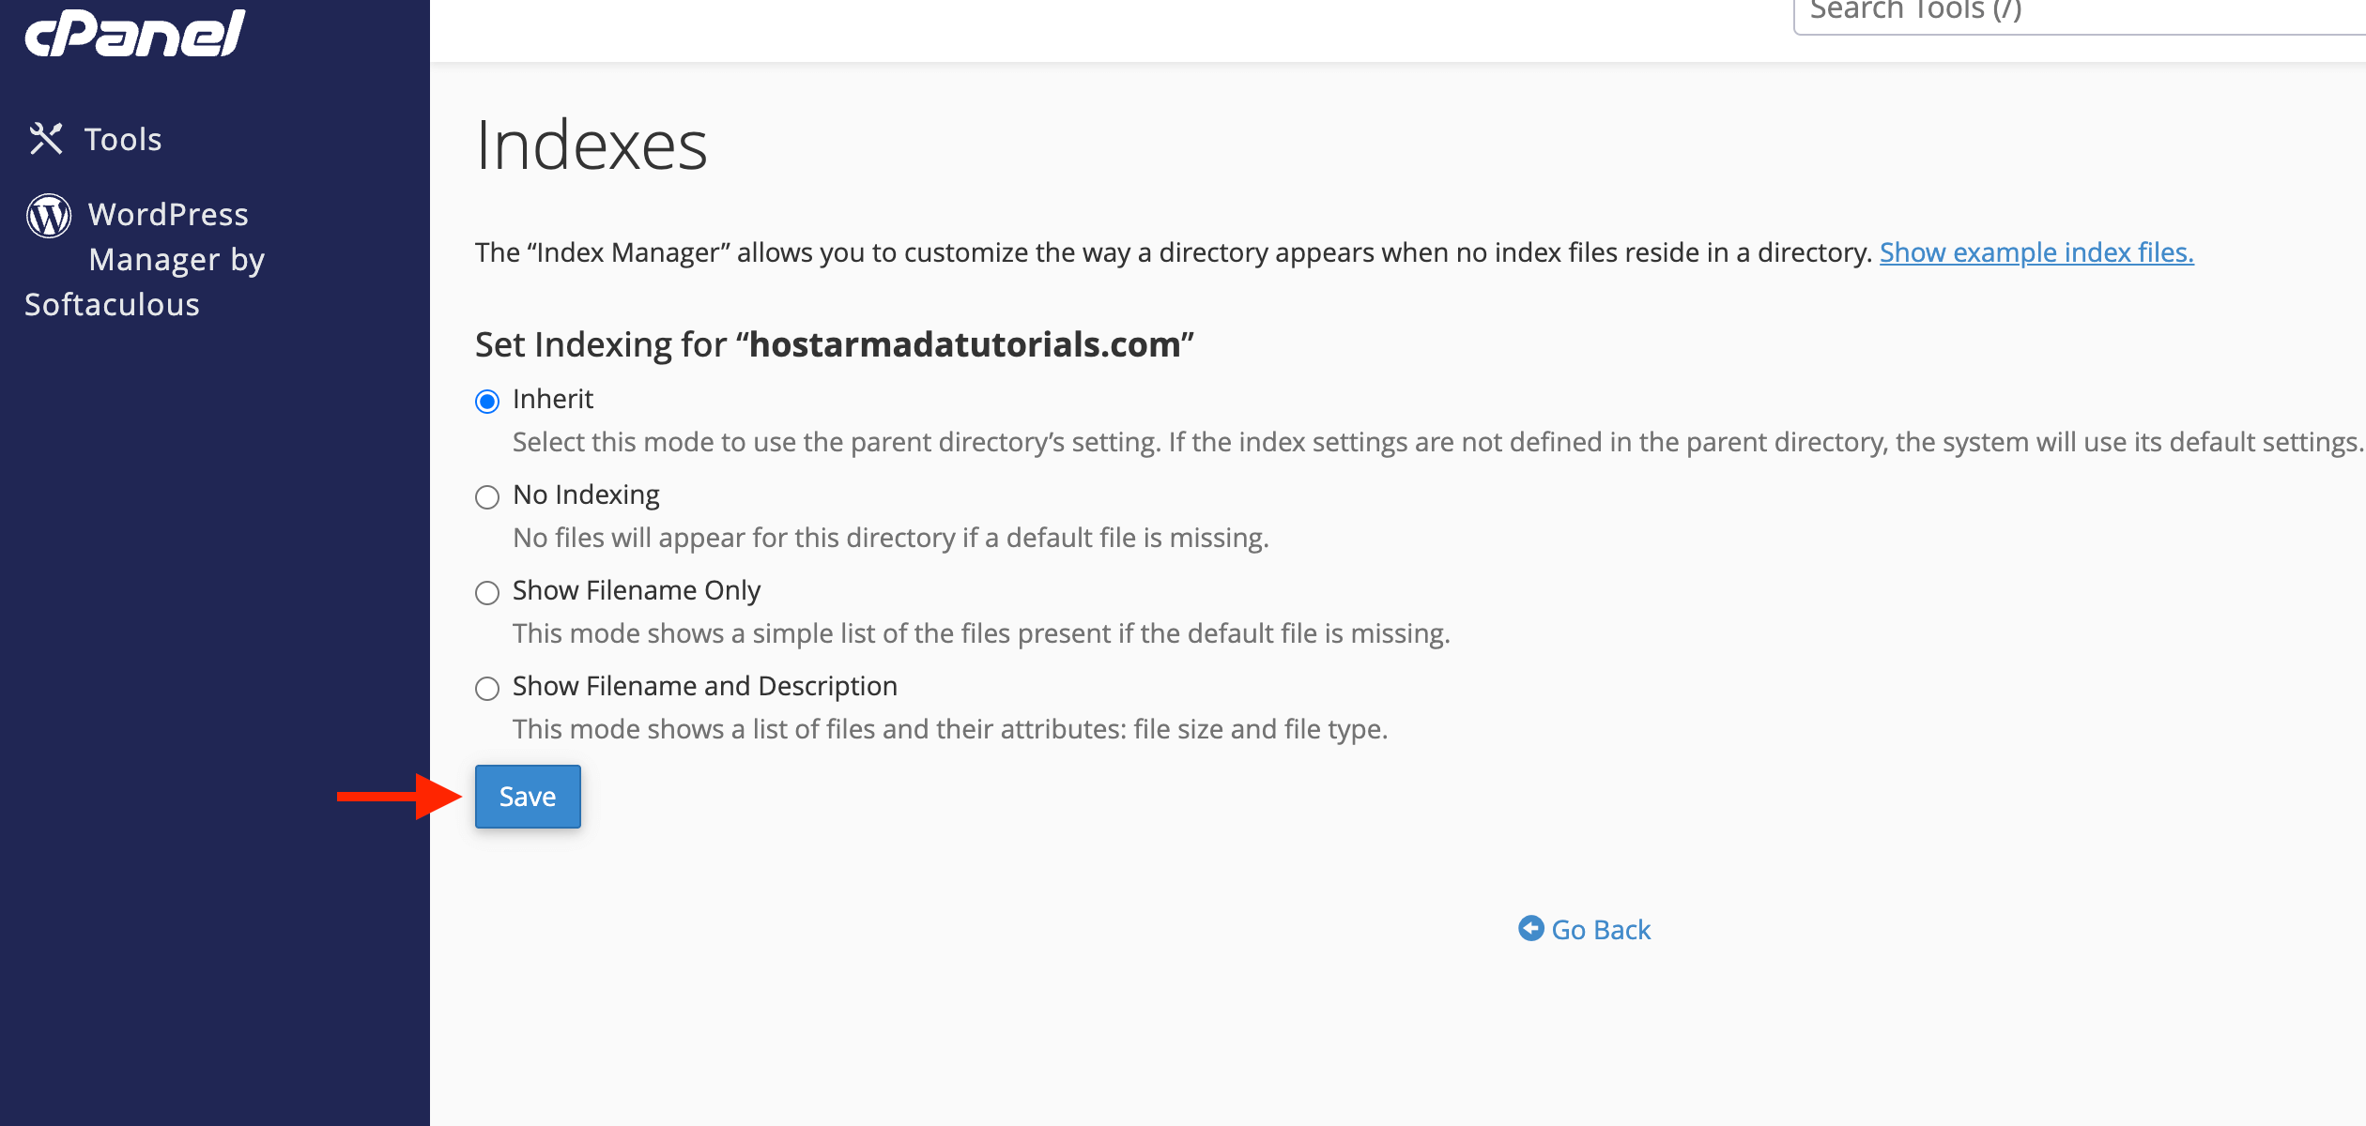Select the No Indexing radio option
2366x1126 pixels.
tap(487, 497)
